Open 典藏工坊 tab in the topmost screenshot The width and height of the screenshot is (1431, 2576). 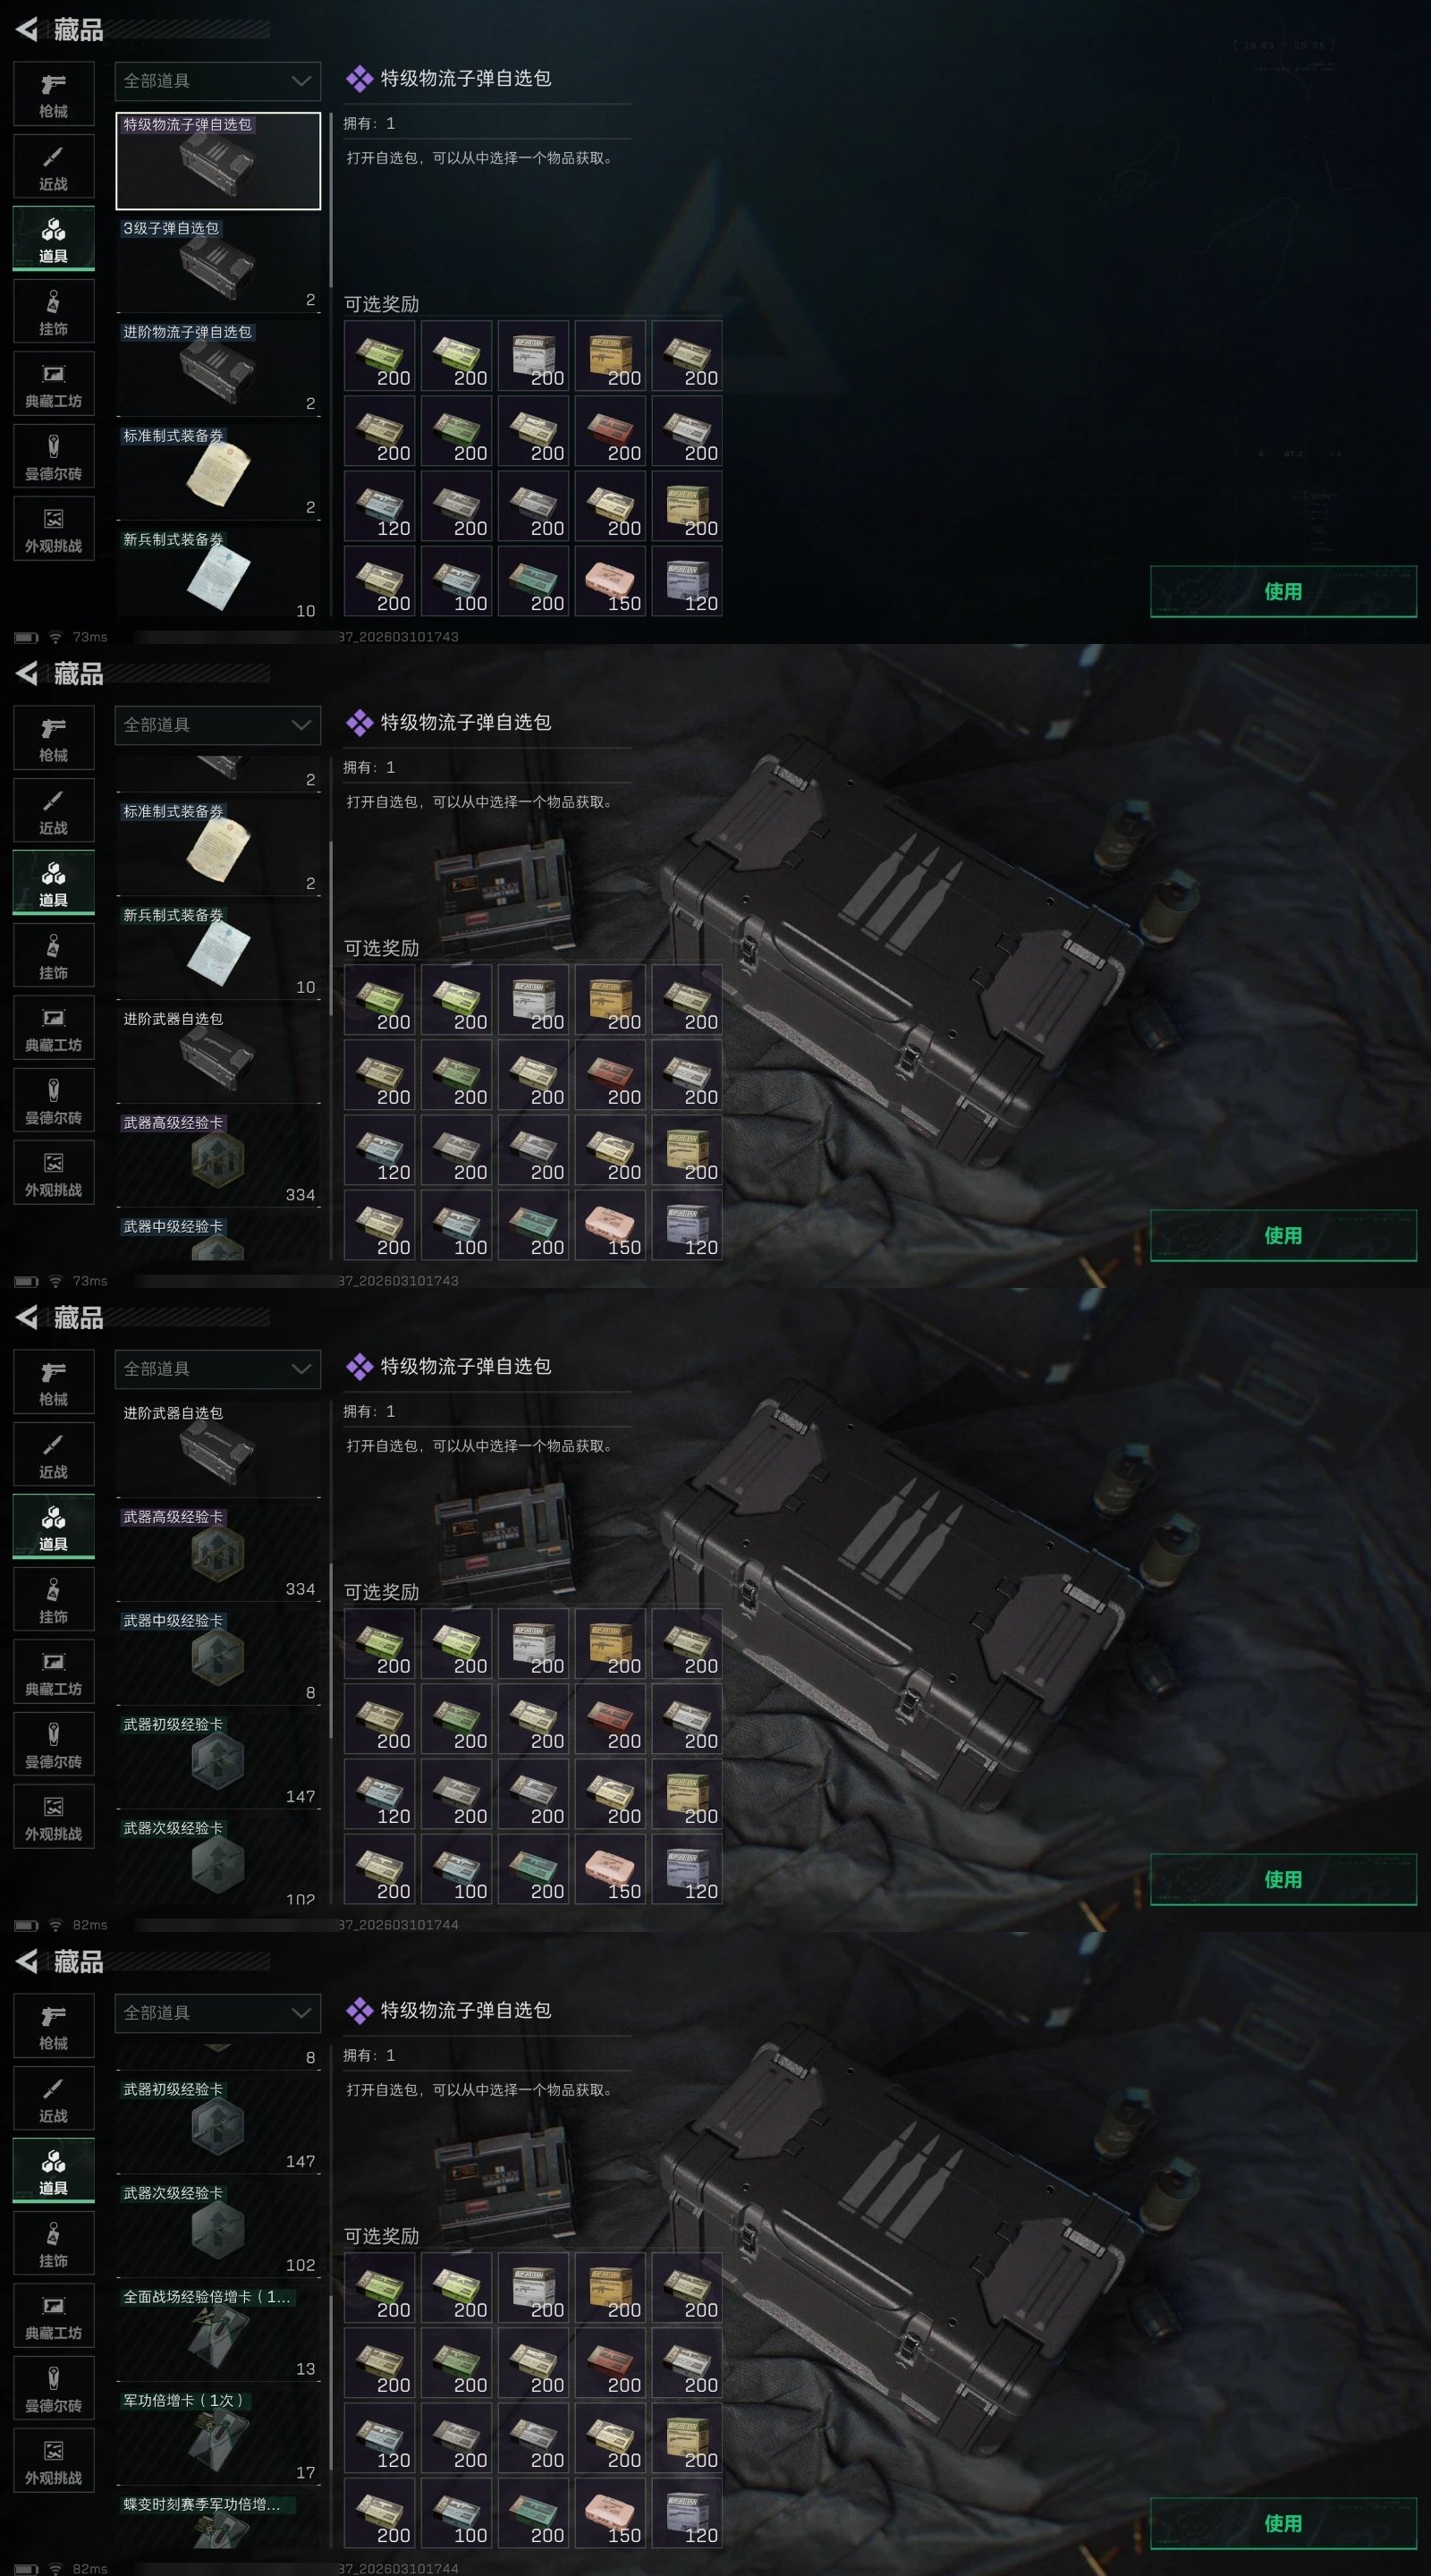54,385
